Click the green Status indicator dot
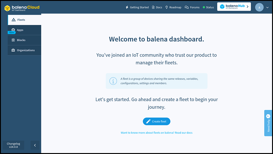The width and height of the screenshot is (273, 154). (204, 7)
